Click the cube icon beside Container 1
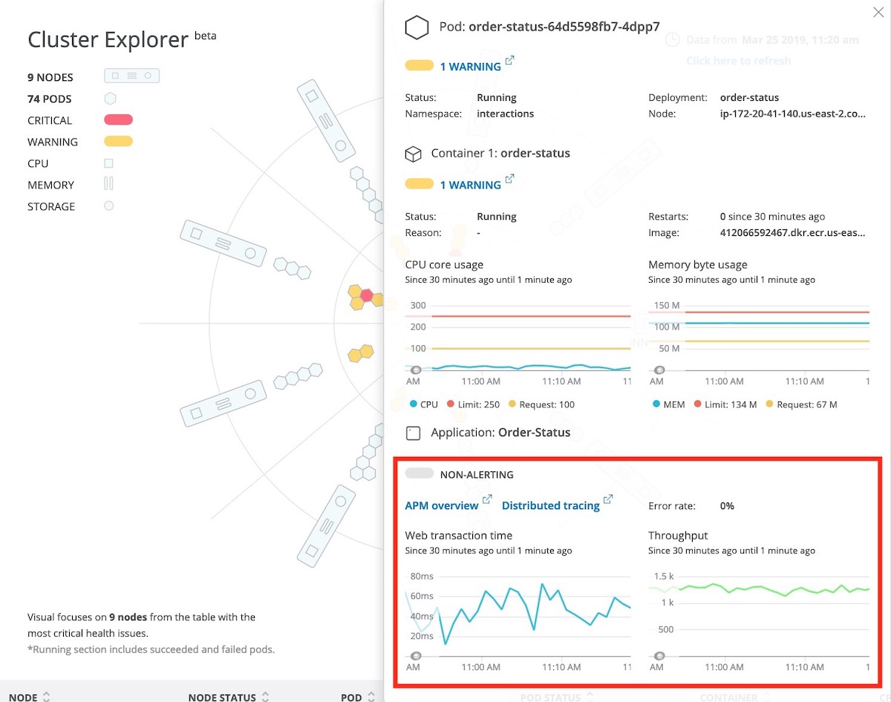This screenshot has width=891, height=702. point(413,154)
